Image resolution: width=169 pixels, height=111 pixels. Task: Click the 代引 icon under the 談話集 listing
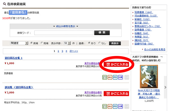115,107
